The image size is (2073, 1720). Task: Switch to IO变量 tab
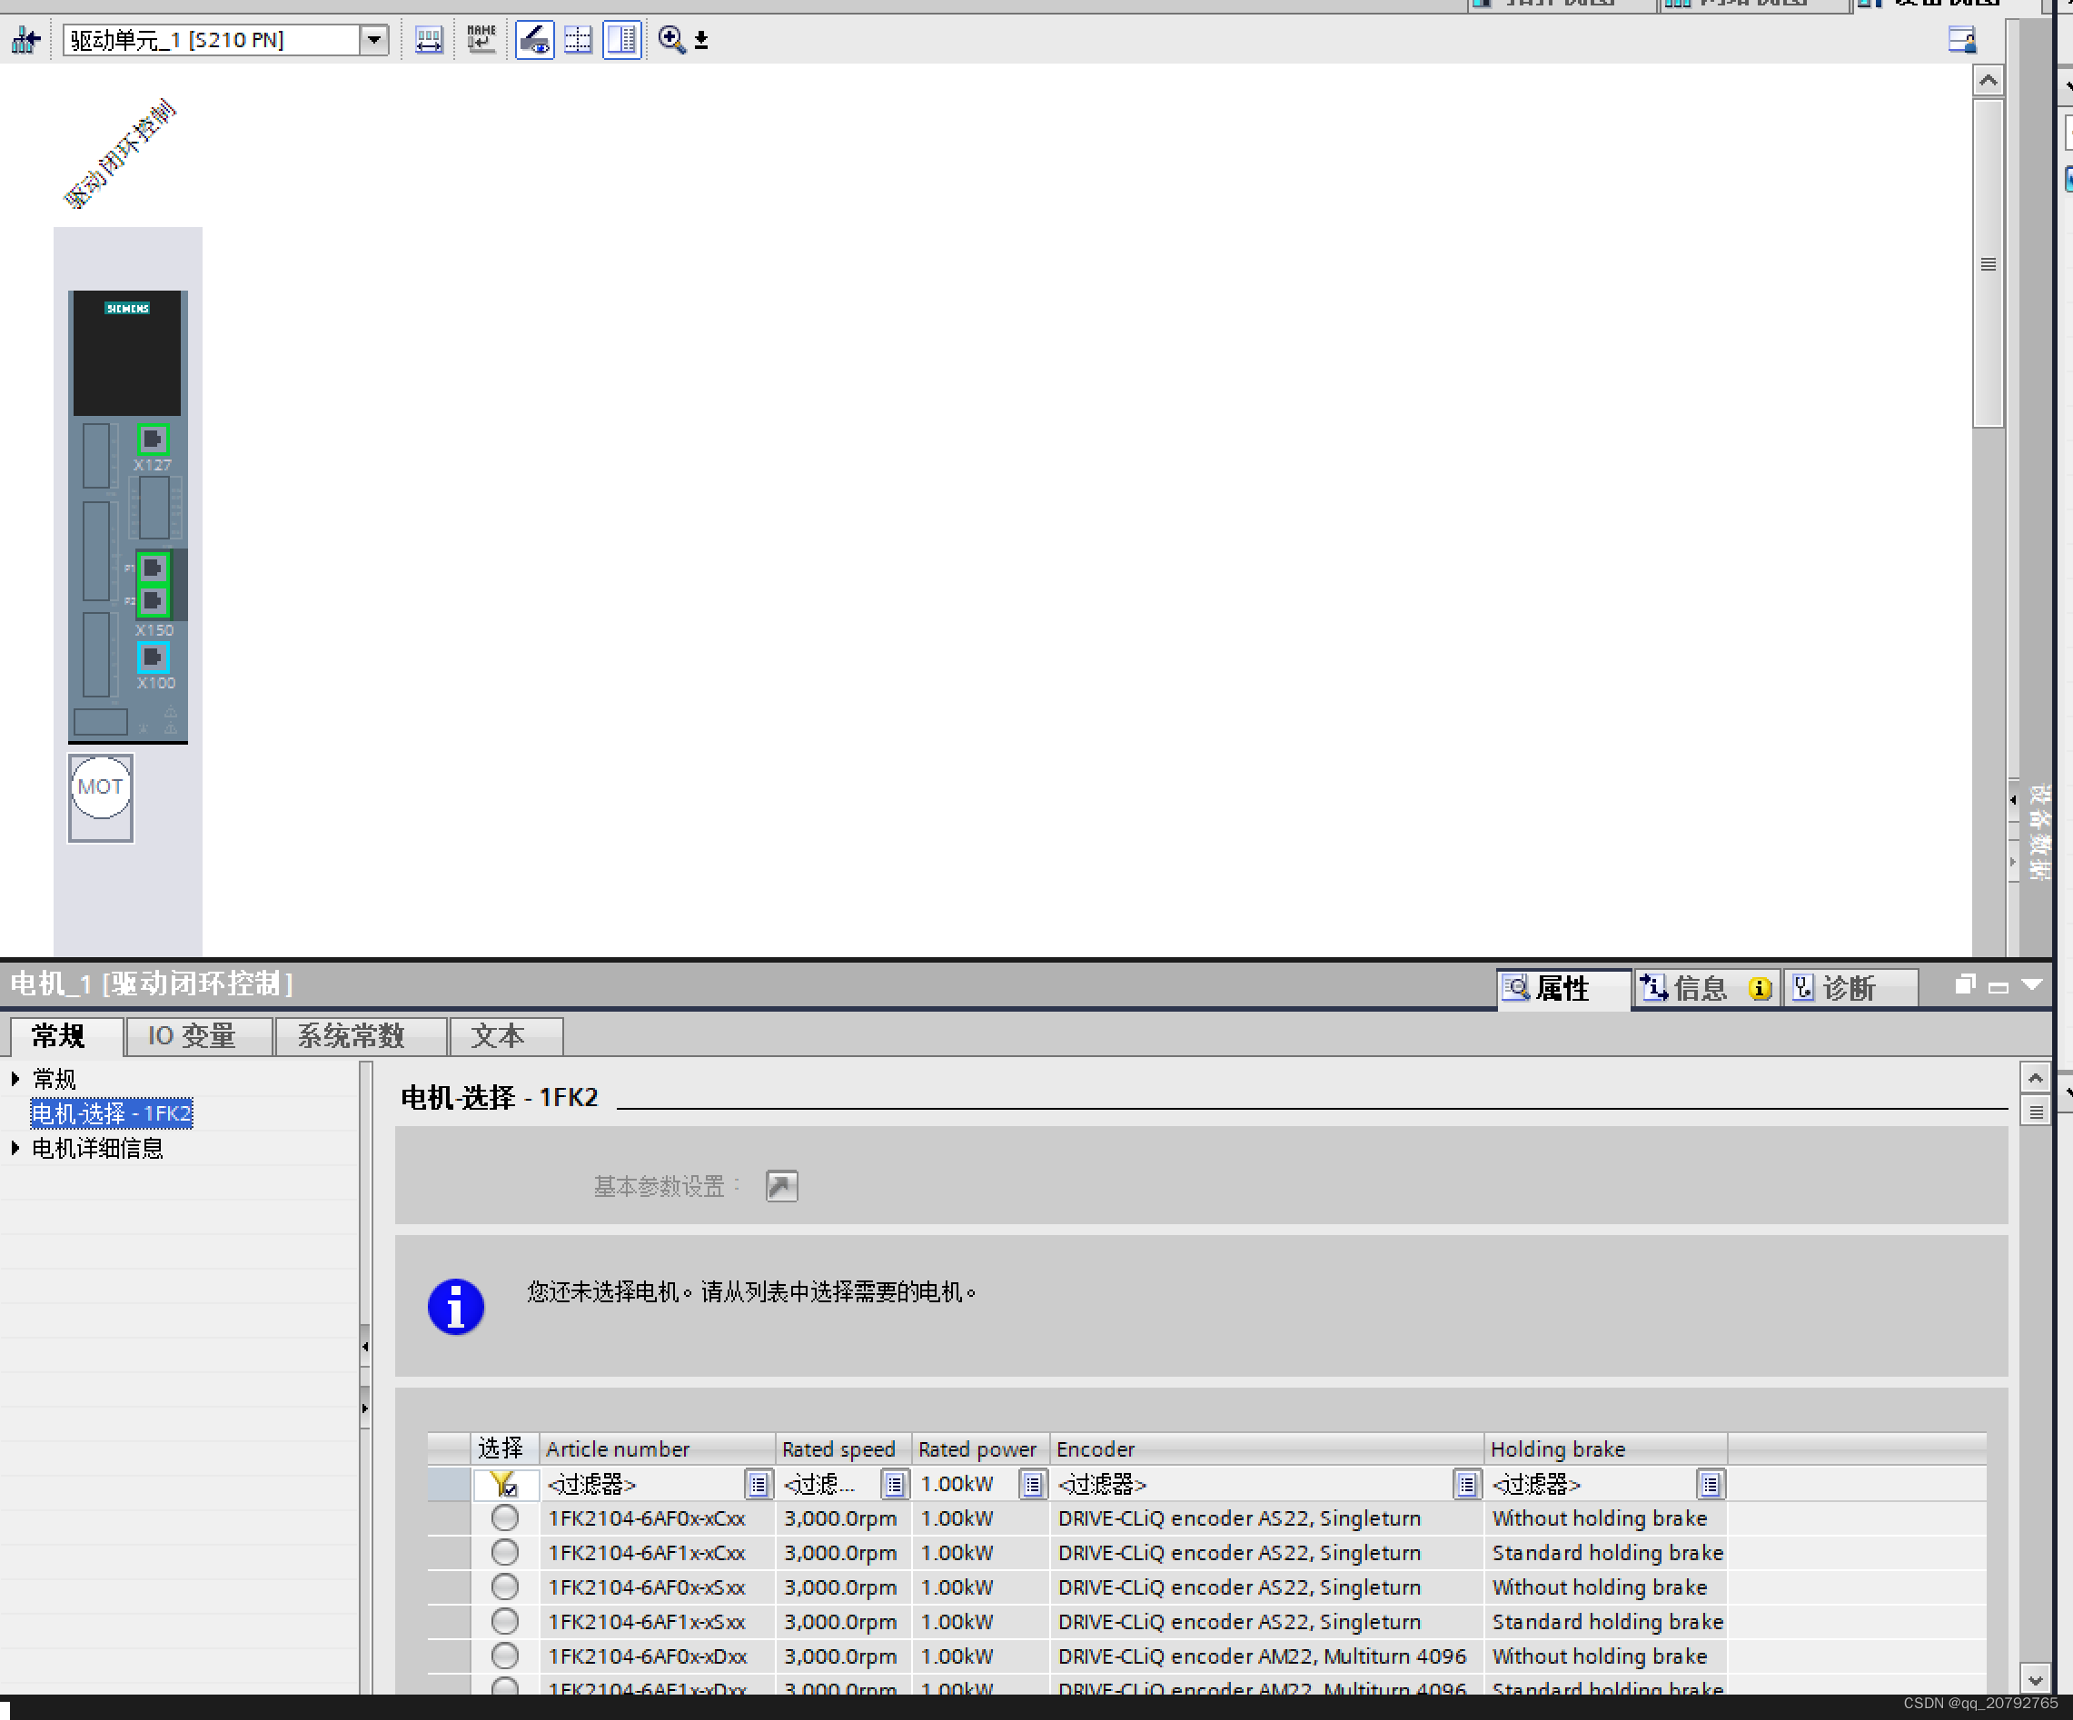[194, 1034]
